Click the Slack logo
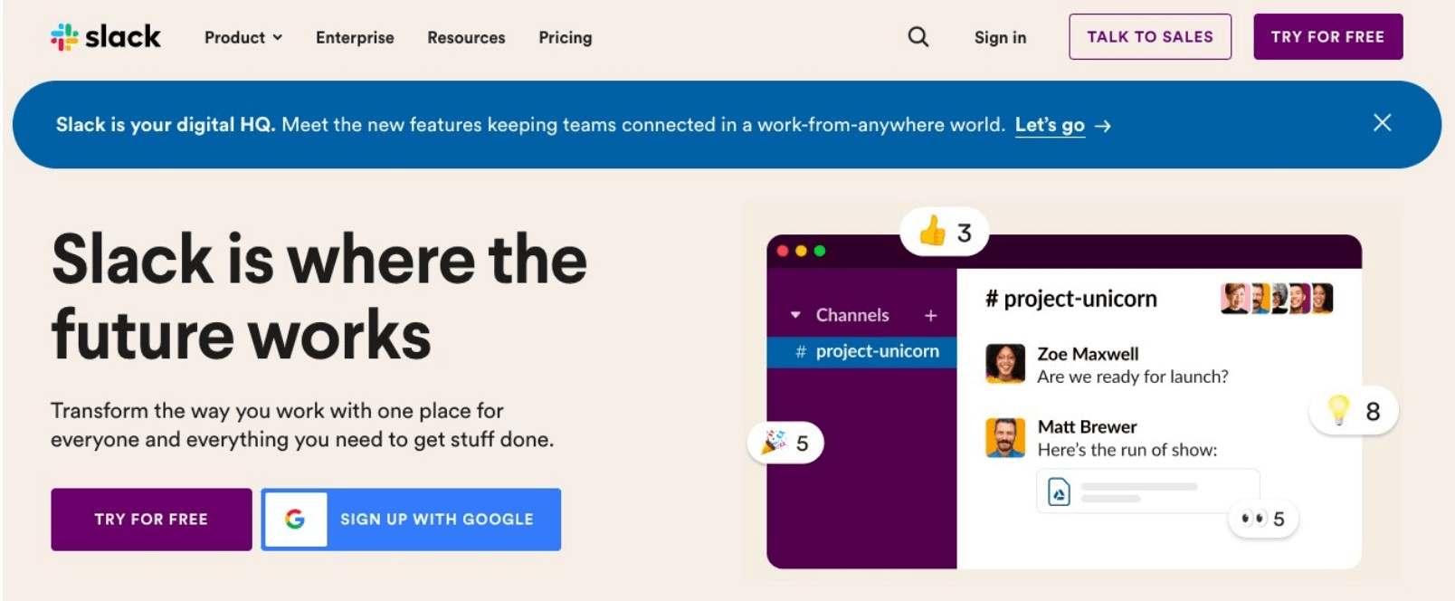The height and width of the screenshot is (601, 1455). point(104,36)
